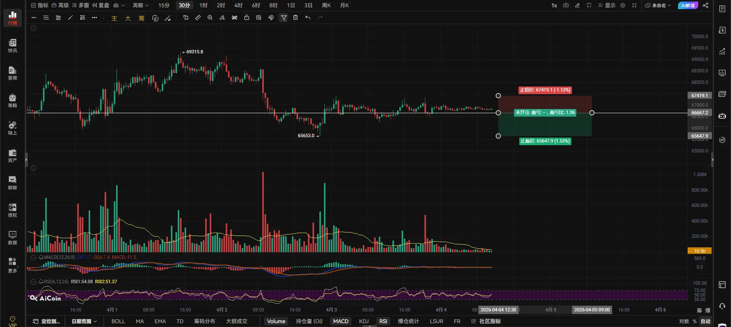Open 社区指标 community indicators
The height and width of the screenshot is (327, 731).
click(x=486, y=321)
